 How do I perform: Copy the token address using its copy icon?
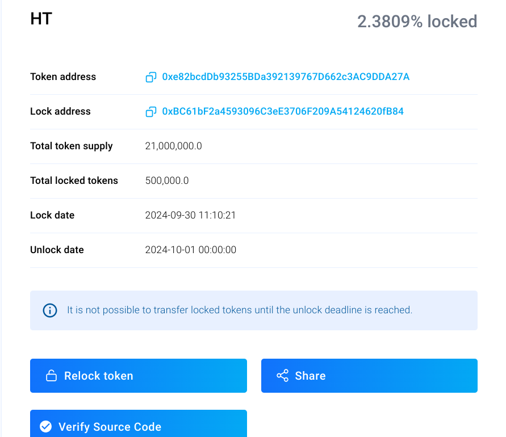pyautogui.click(x=150, y=77)
